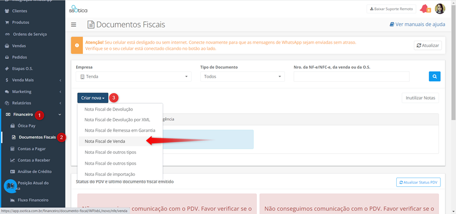Open Ver manuais de ajuda link
Image resolution: width=456 pixels, height=214 pixels.
click(x=417, y=24)
